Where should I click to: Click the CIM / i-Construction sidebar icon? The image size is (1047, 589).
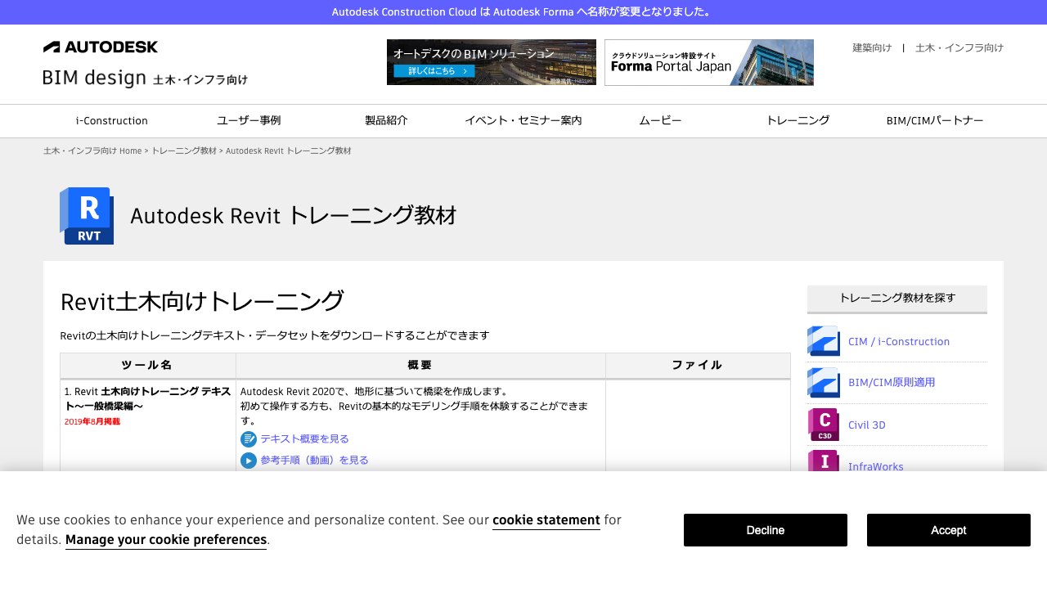pos(824,341)
